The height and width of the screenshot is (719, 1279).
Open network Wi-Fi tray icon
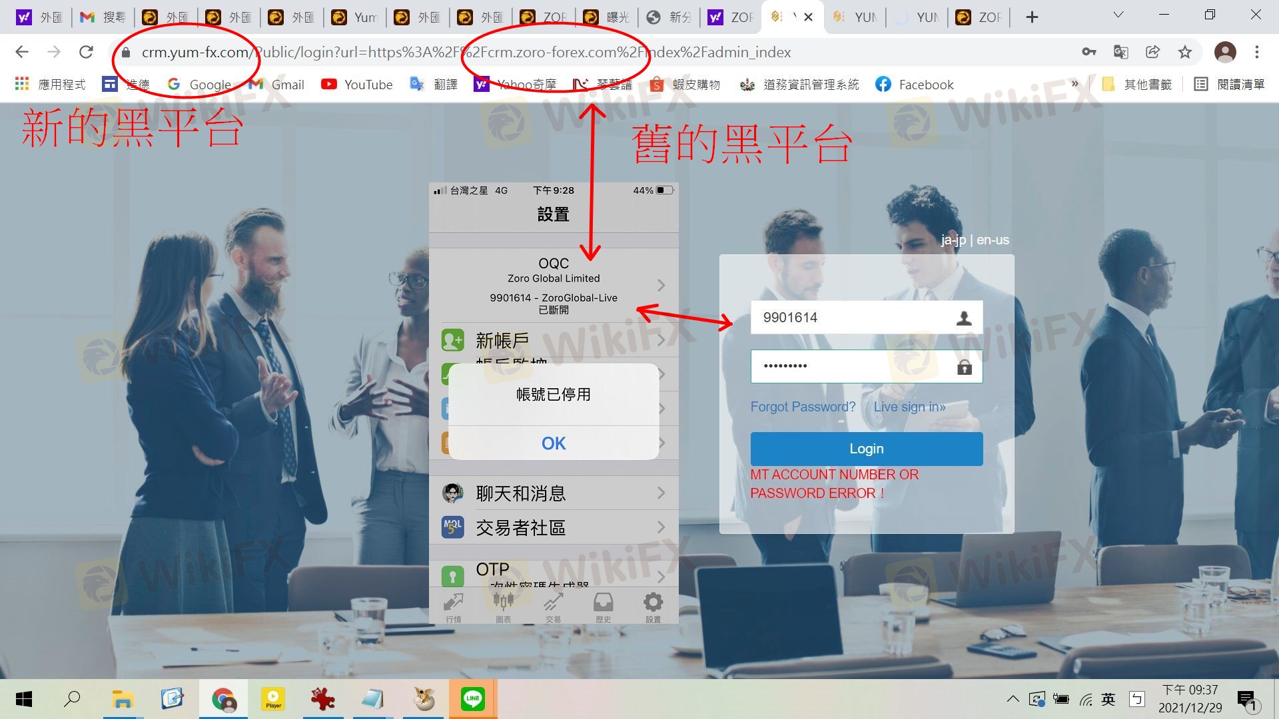pyautogui.click(x=1086, y=700)
